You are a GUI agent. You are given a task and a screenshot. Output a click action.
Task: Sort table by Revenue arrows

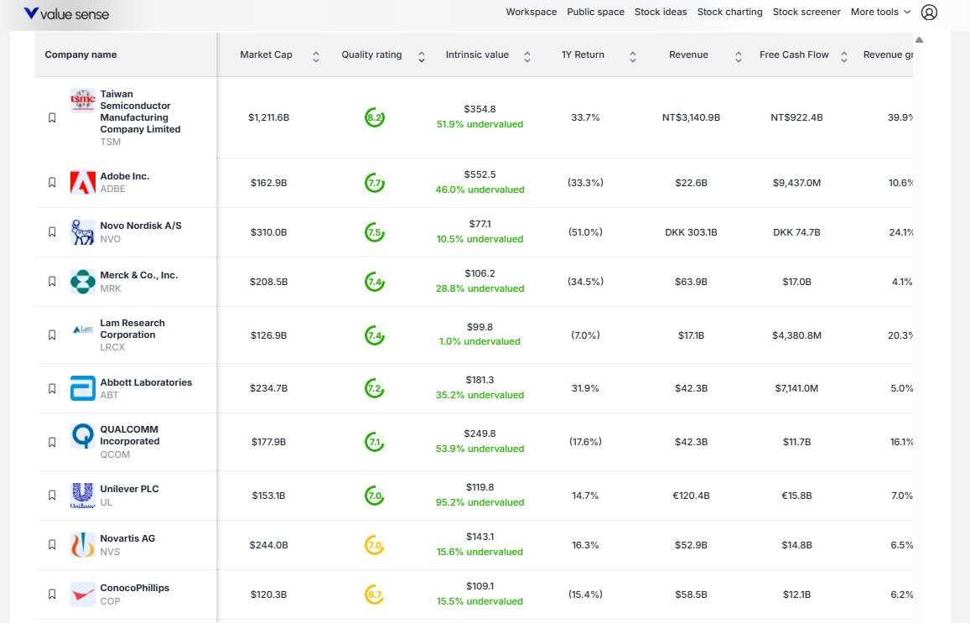pyautogui.click(x=739, y=57)
